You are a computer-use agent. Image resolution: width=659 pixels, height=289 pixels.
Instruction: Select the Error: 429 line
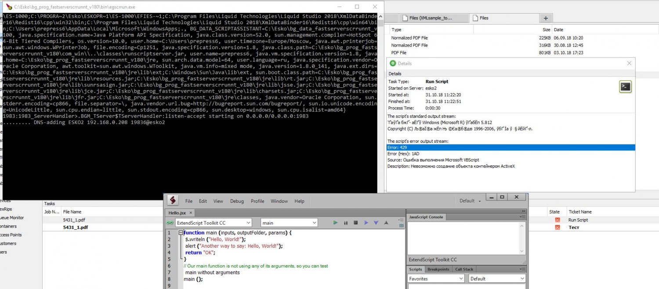click(511, 148)
